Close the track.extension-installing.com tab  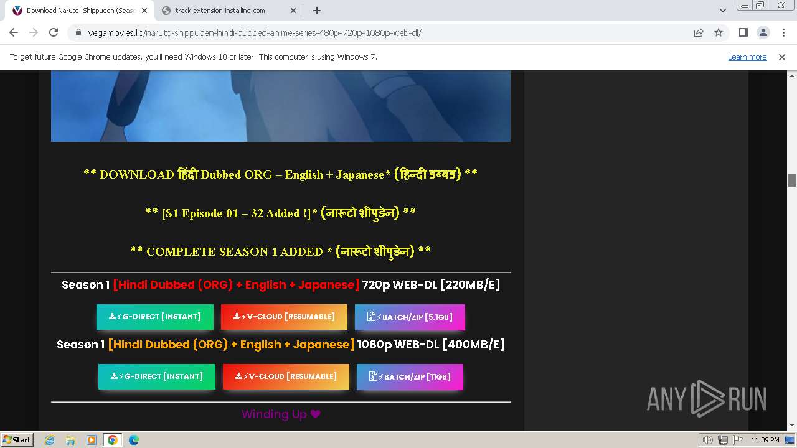293,11
